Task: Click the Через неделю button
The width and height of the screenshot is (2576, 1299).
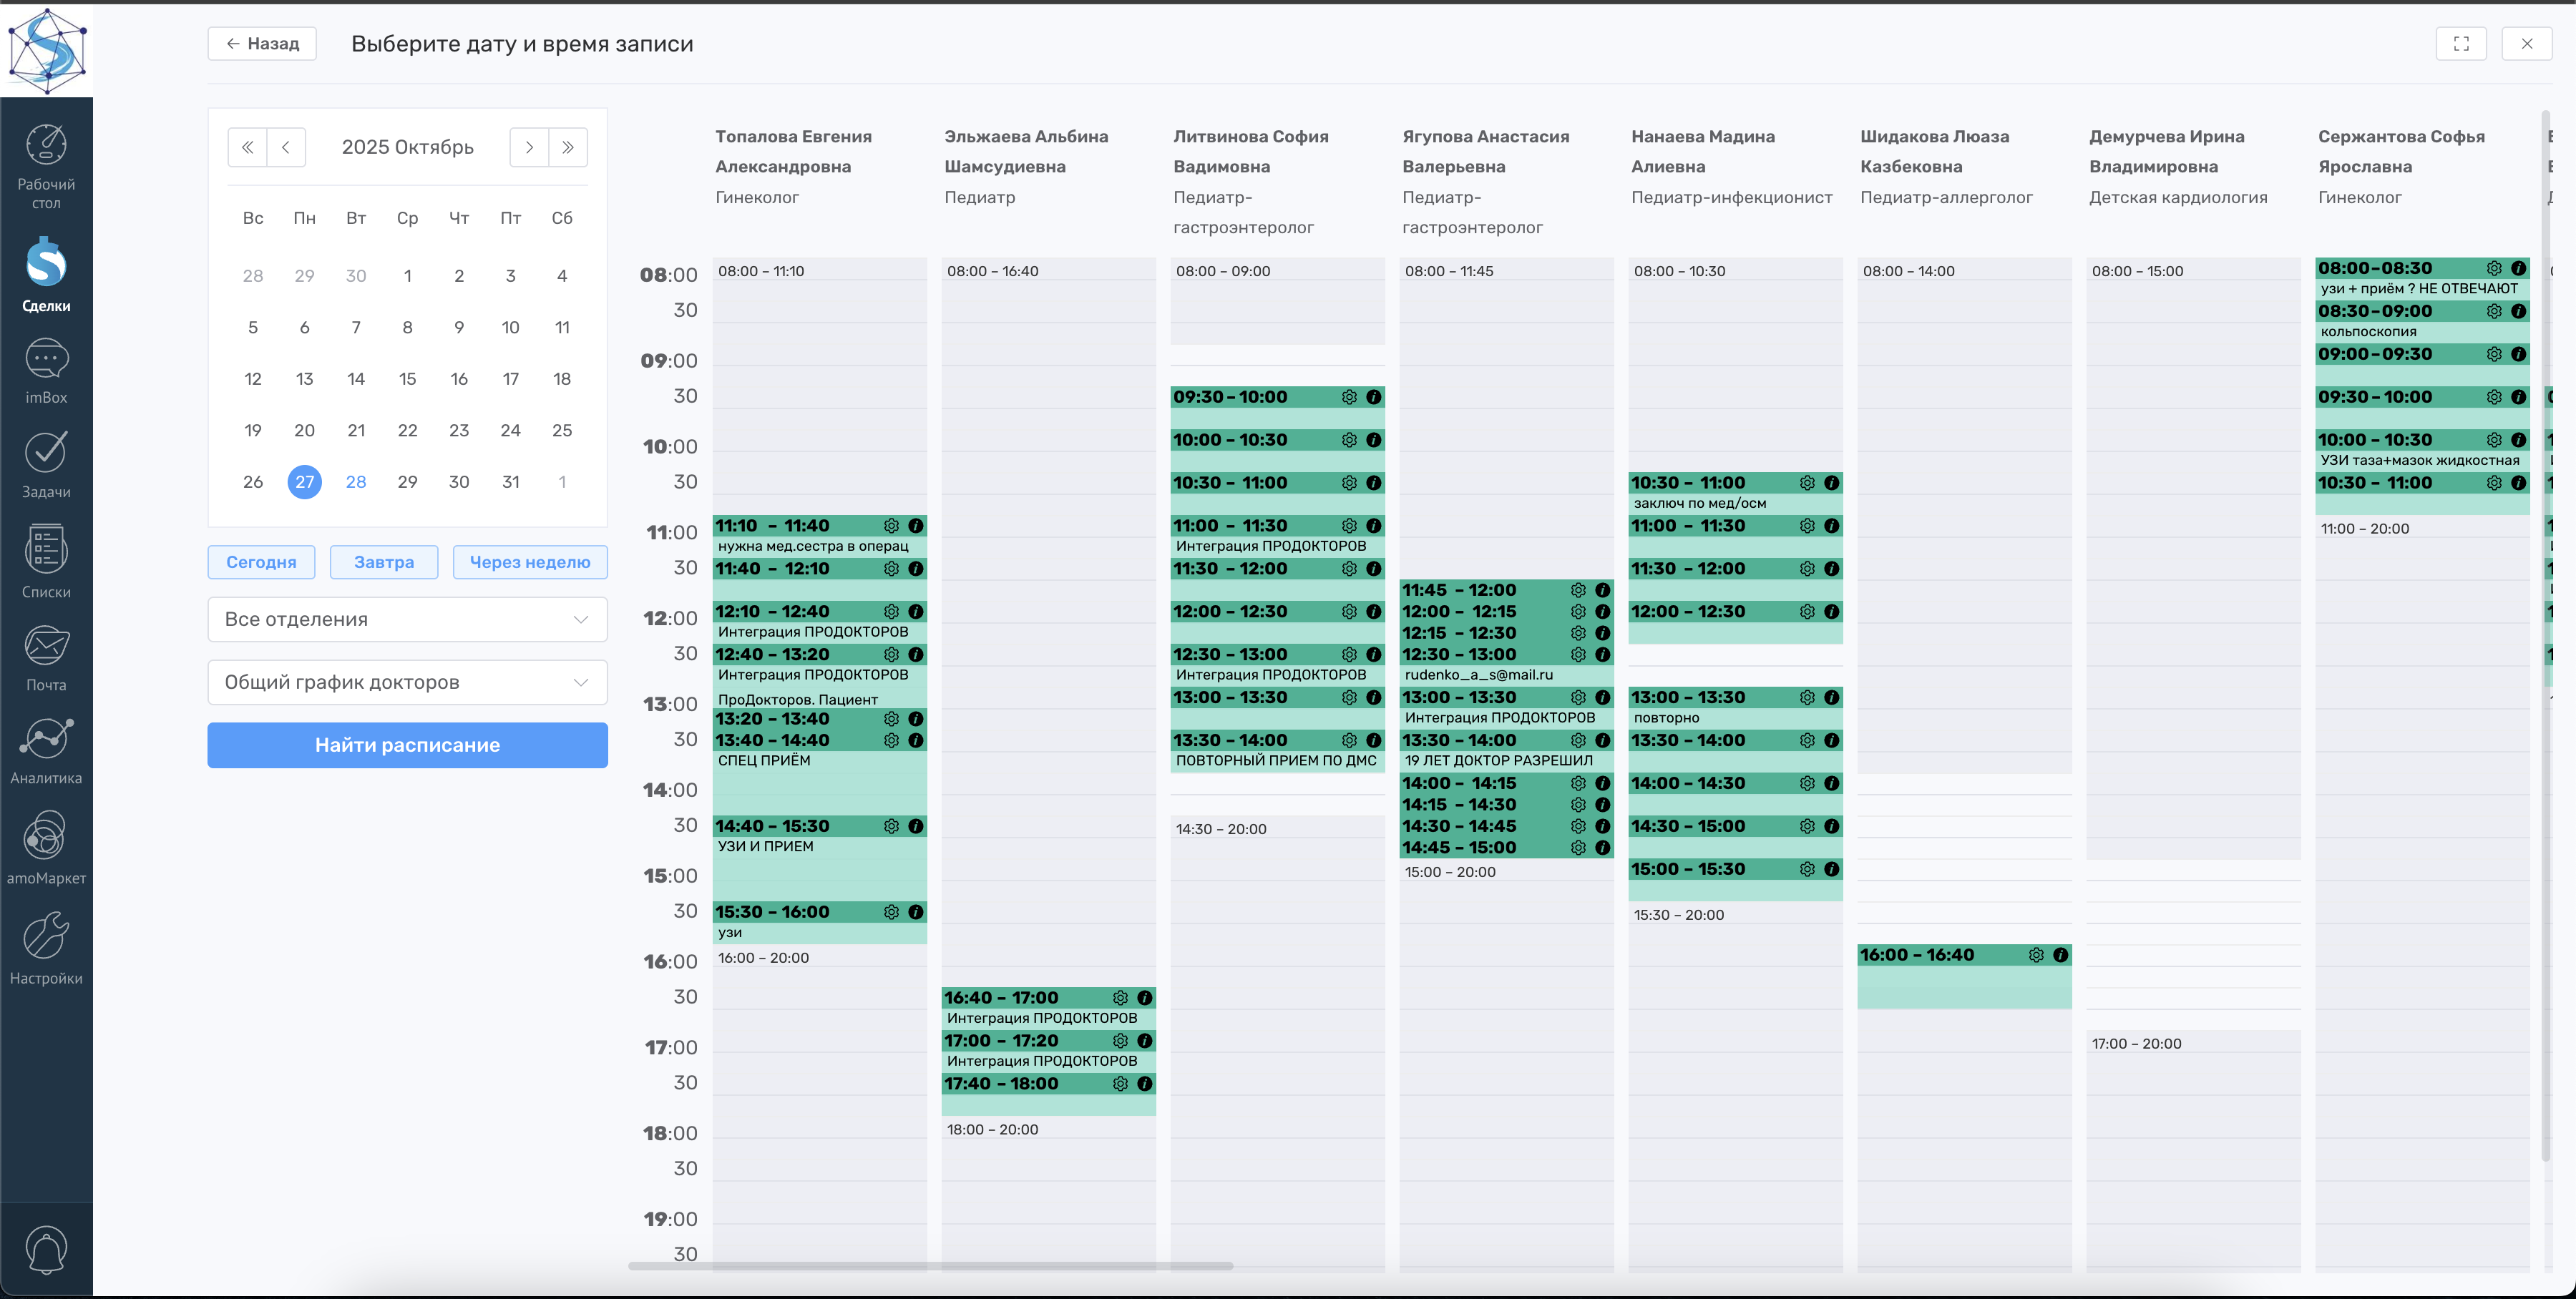Action: pyautogui.click(x=530, y=562)
